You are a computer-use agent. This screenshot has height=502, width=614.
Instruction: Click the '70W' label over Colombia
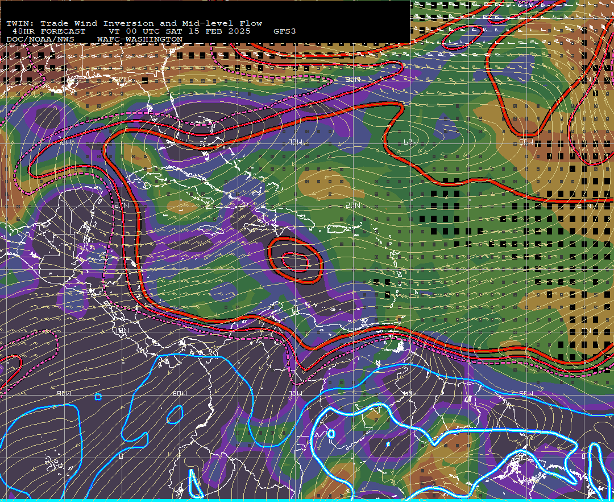(296, 393)
